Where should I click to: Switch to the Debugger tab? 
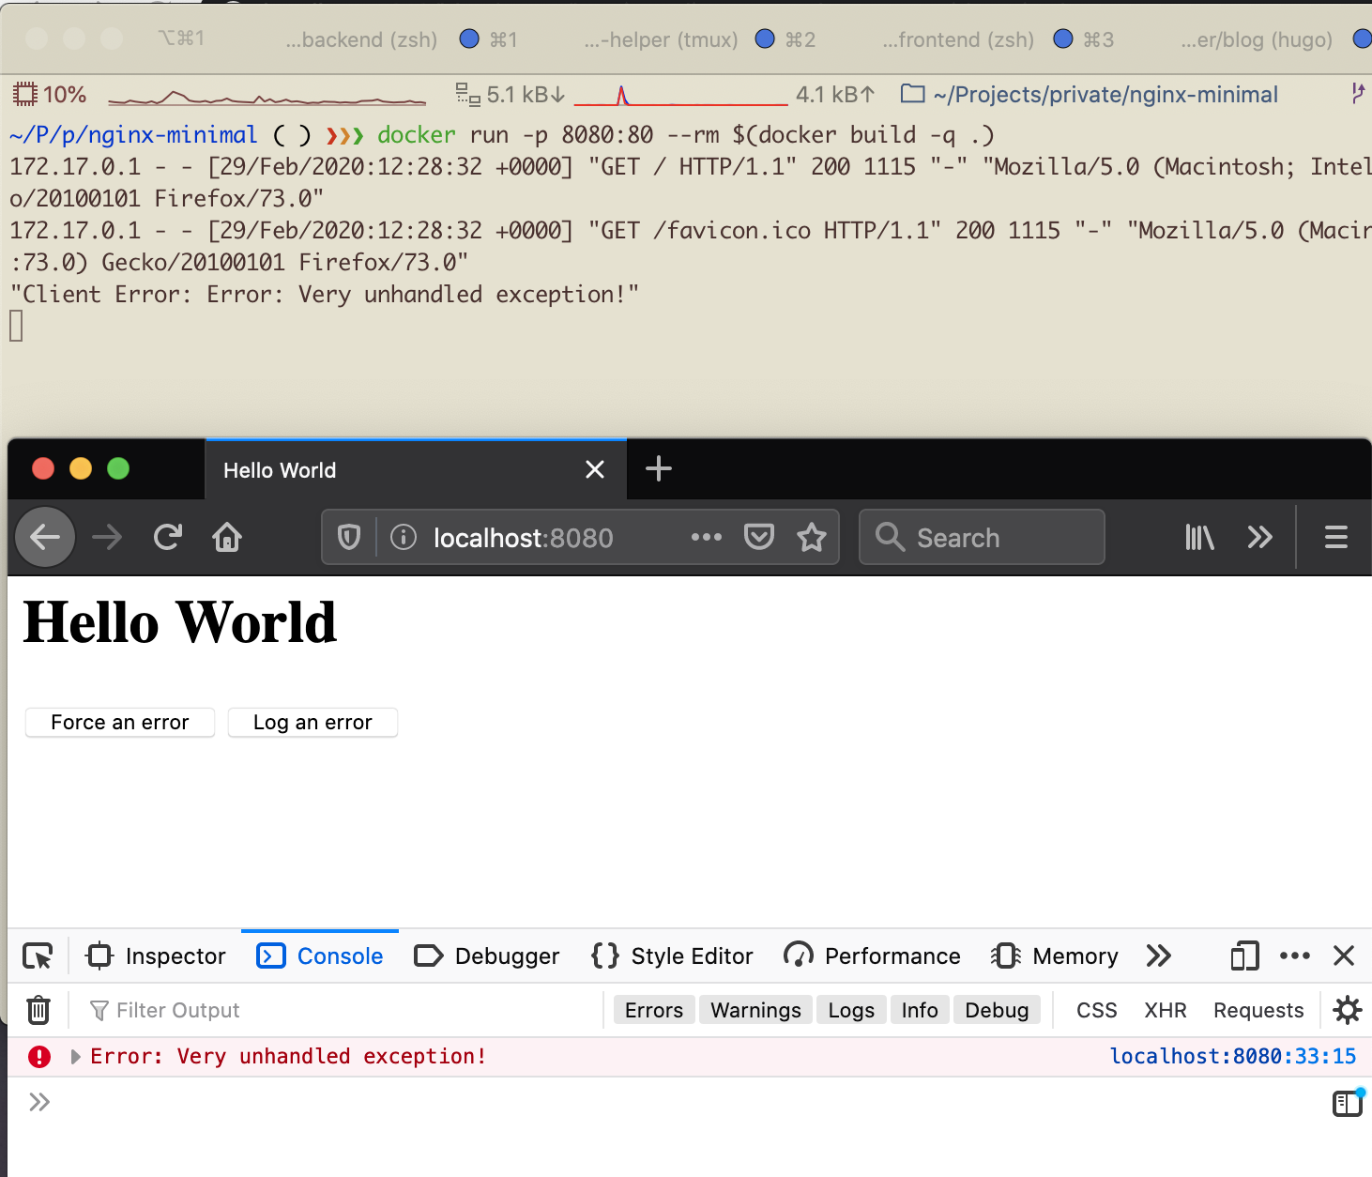coord(487,955)
